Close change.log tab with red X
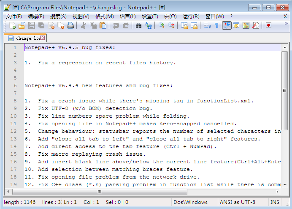 point(43,38)
